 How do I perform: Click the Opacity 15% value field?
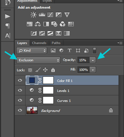point(83,60)
